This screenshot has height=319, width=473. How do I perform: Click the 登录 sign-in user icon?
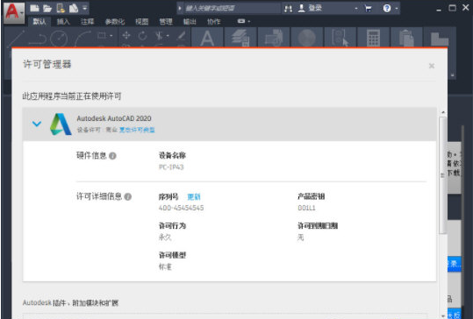301,8
